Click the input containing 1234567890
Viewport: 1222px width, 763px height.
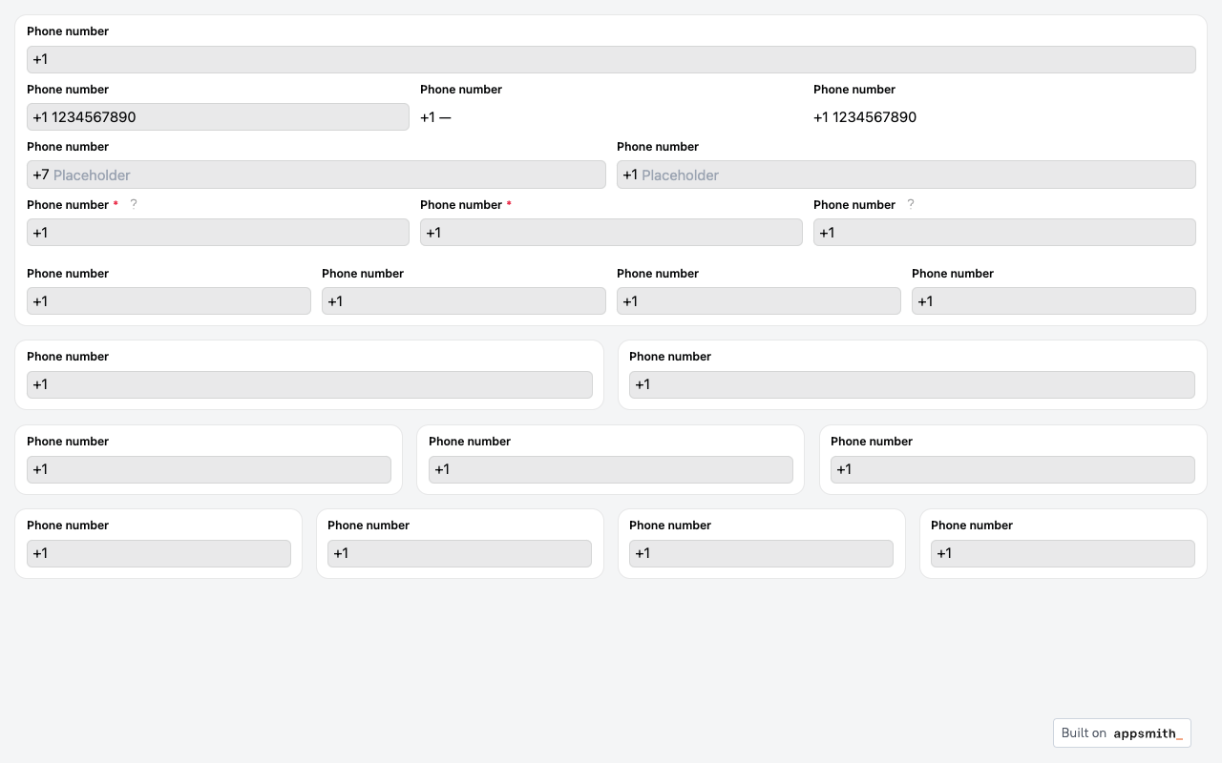pos(218,117)
